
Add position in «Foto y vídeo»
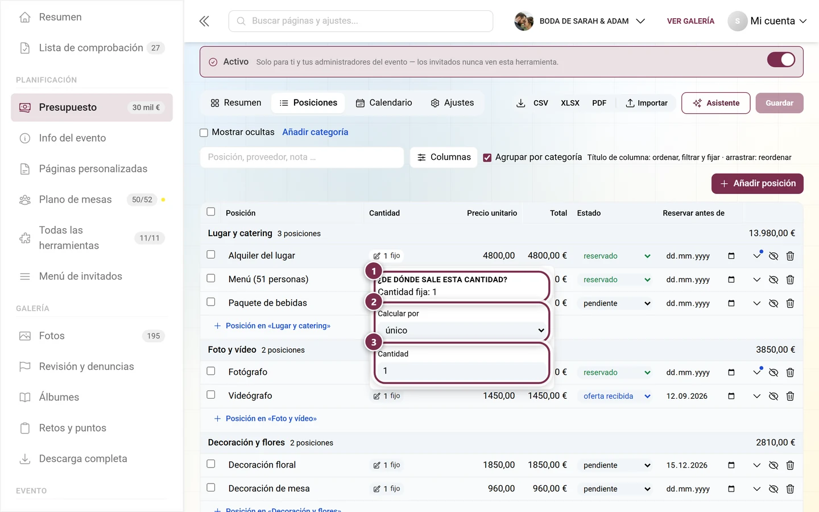click(x=265, y=419)
